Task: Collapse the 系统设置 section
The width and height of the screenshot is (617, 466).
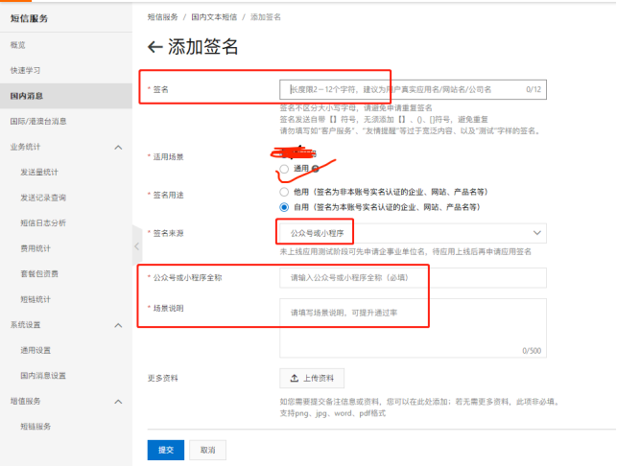Action: click(x=118, y=326)
